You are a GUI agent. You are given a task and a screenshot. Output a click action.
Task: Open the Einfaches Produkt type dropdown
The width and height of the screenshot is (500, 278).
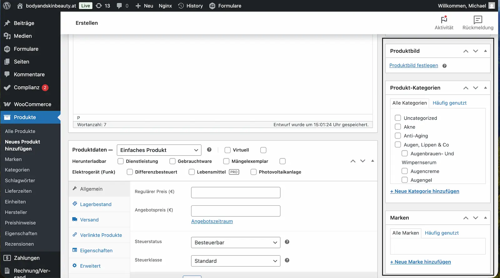(x=159, y=150)
